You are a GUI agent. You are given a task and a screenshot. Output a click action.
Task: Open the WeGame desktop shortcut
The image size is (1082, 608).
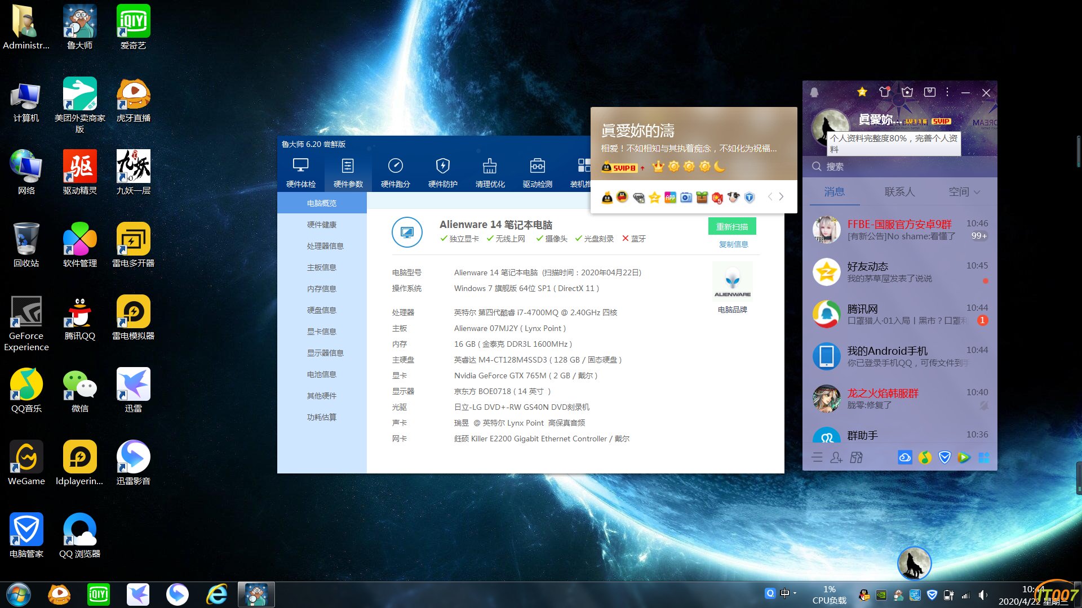tap(26, 464)
